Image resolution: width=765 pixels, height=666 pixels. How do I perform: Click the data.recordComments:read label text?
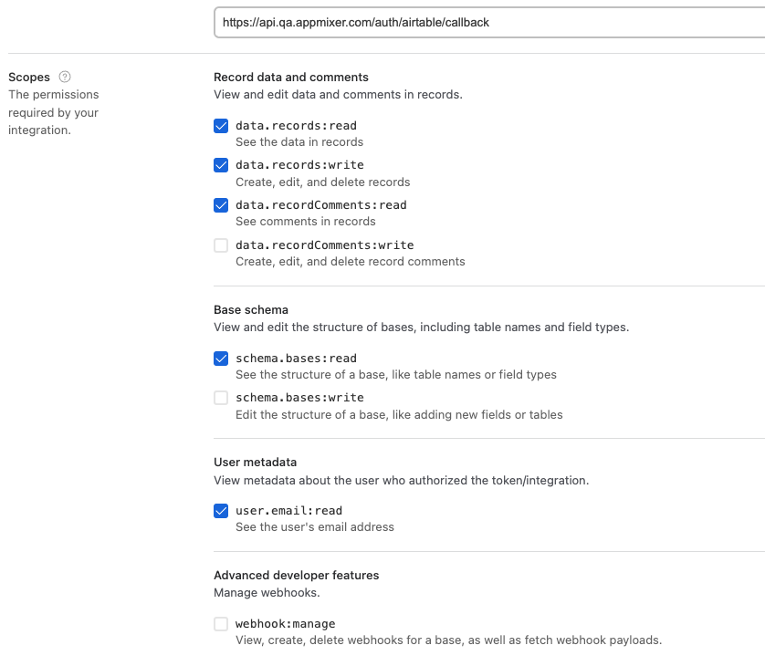321,205
